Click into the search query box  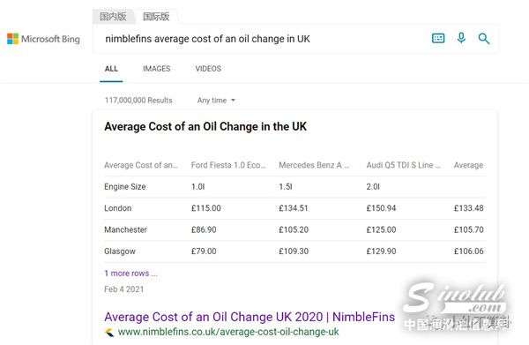pos(263,39)
